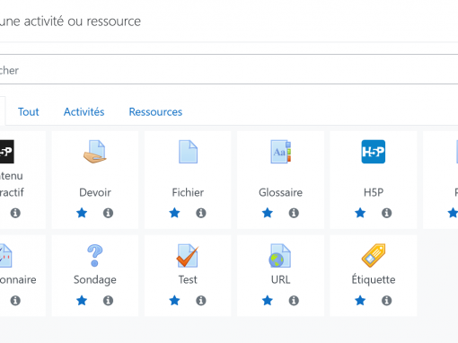Toggle the favourite star for Devoir
The image size is (458, 343).
tap(82, 213)
